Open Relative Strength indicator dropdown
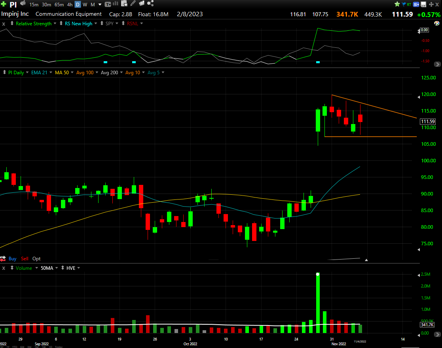442x348 pixels. tap(55, 23)
